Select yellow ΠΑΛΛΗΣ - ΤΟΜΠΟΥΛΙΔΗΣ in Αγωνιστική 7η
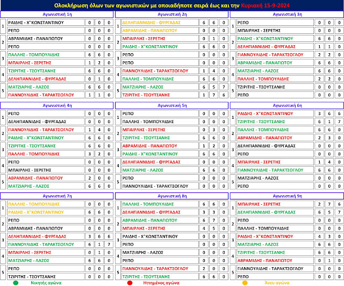The image size is (344, 286). point(46,204)
